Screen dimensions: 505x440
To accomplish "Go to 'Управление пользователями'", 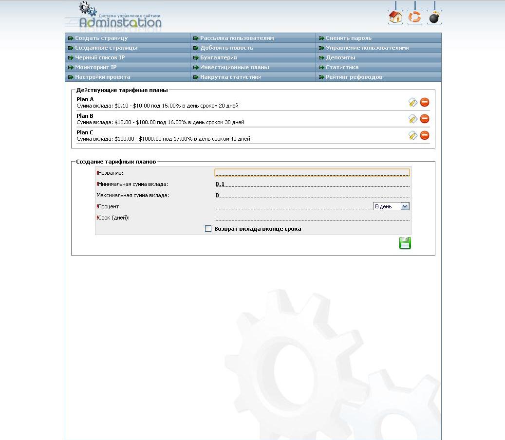I will [x=378, y=48].
